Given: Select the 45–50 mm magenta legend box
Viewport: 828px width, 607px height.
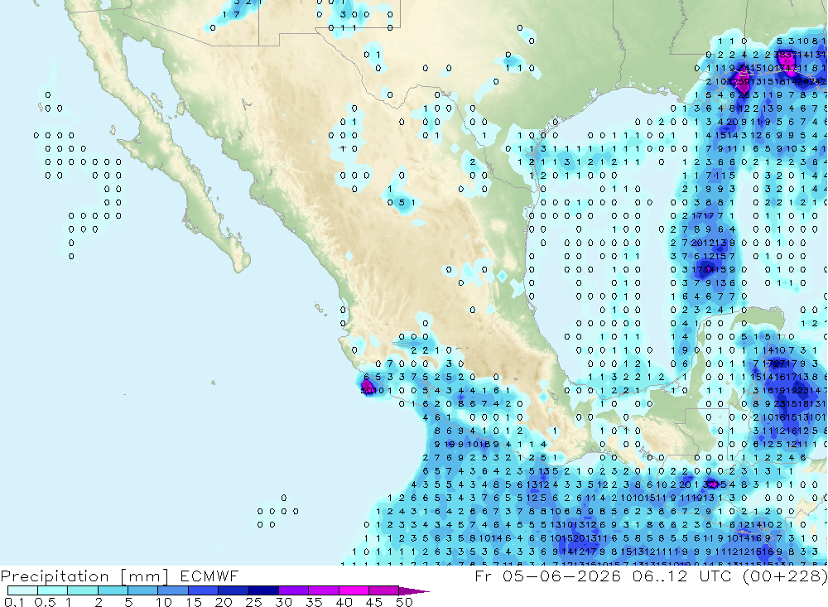Looking at the screenshot, I should [x=384, y=590].
